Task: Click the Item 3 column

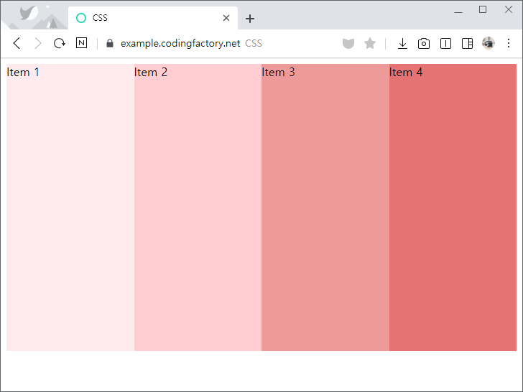Action: click(x=325, y=207)
